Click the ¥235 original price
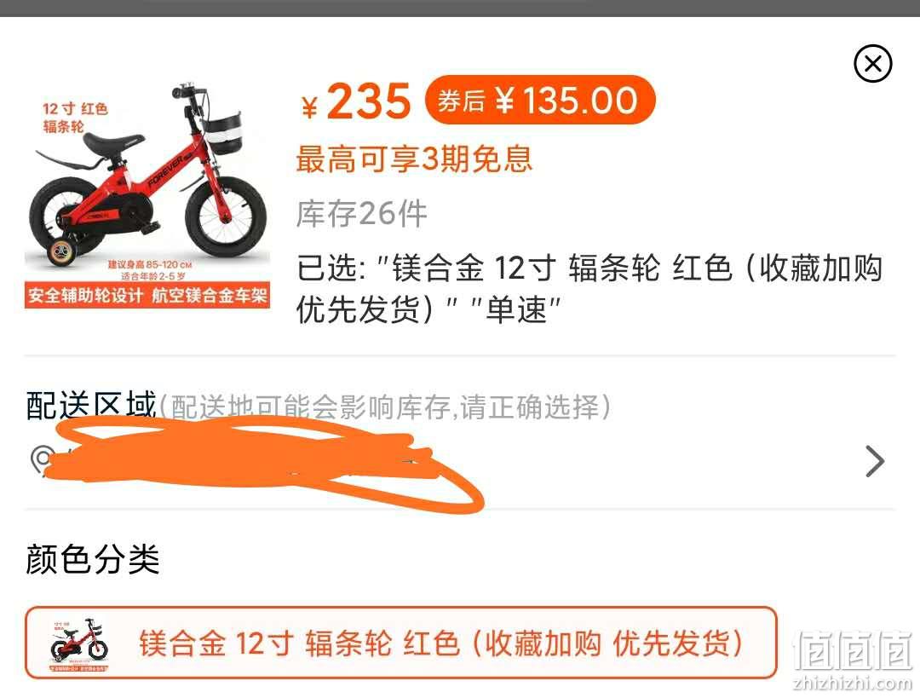The image size is (920, 698). coord(356,101)
